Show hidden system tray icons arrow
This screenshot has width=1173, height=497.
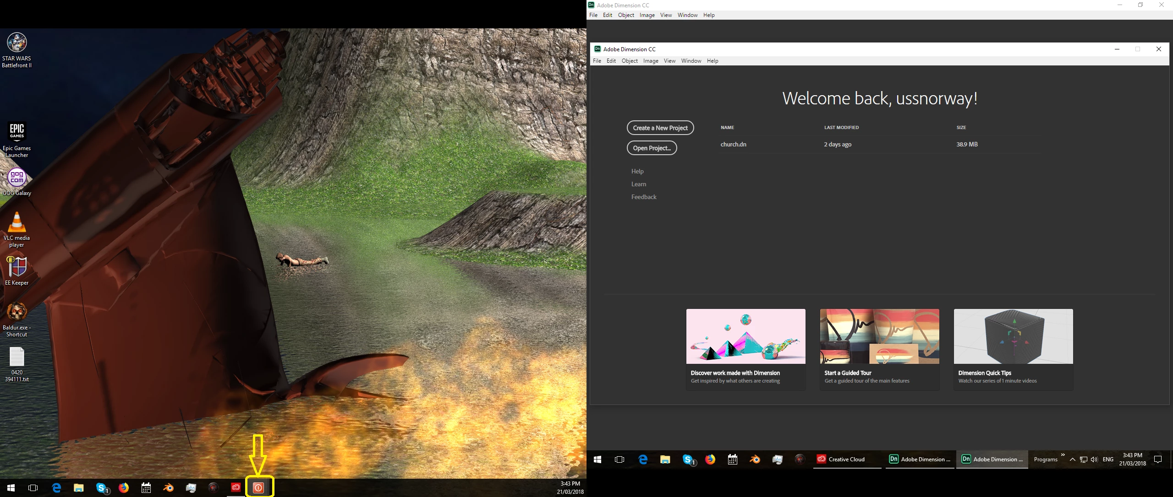(1072, 459)
